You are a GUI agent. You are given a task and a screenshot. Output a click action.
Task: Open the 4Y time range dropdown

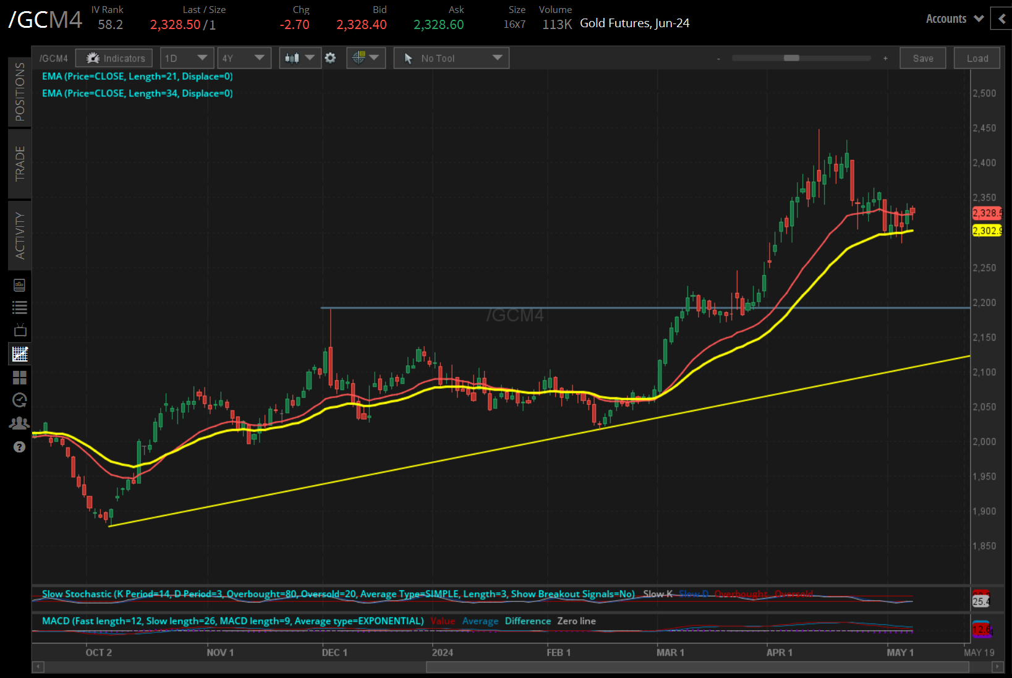pyautogui.click(x=244, y=58)
